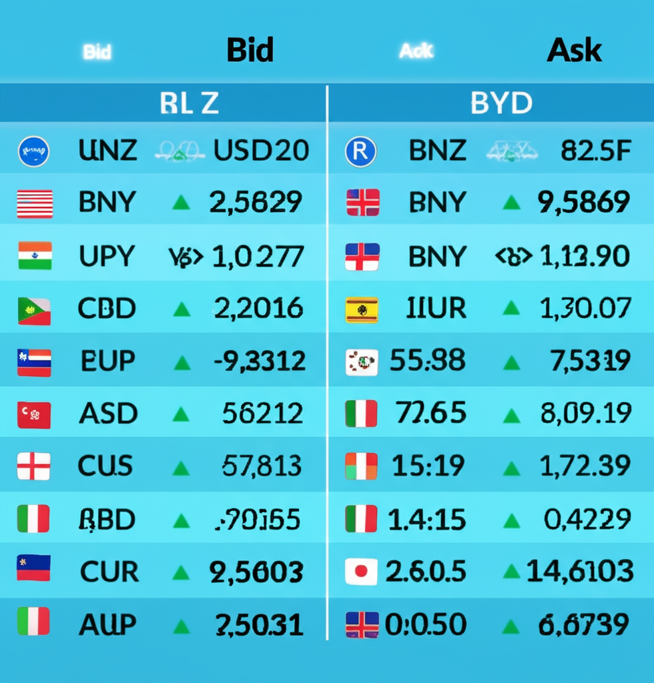This screenshot has width=654, height=683.
Task: Click the AUP currency code
Action: pyautogui.click(x=107, y=624)
